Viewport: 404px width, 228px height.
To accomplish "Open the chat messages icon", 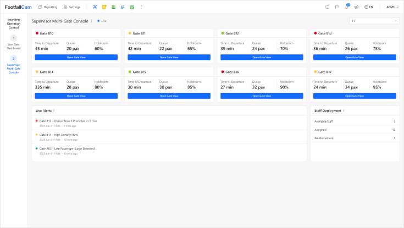I will 337,7.
